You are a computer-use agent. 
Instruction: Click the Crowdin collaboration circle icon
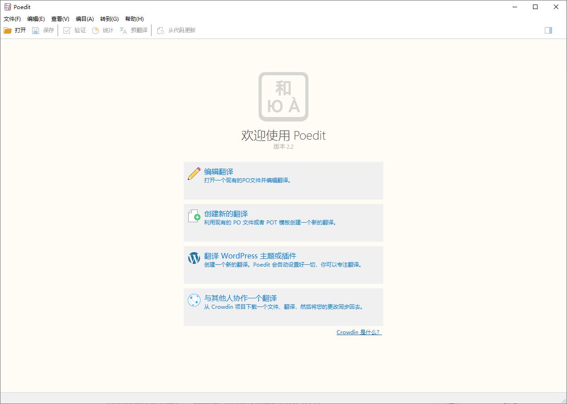[194, 300]
